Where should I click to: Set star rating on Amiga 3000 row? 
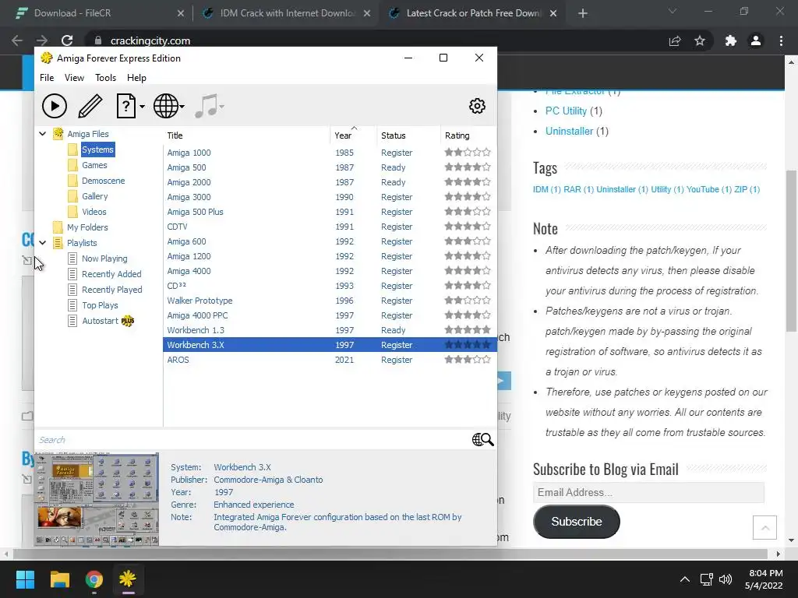(468, 196)
